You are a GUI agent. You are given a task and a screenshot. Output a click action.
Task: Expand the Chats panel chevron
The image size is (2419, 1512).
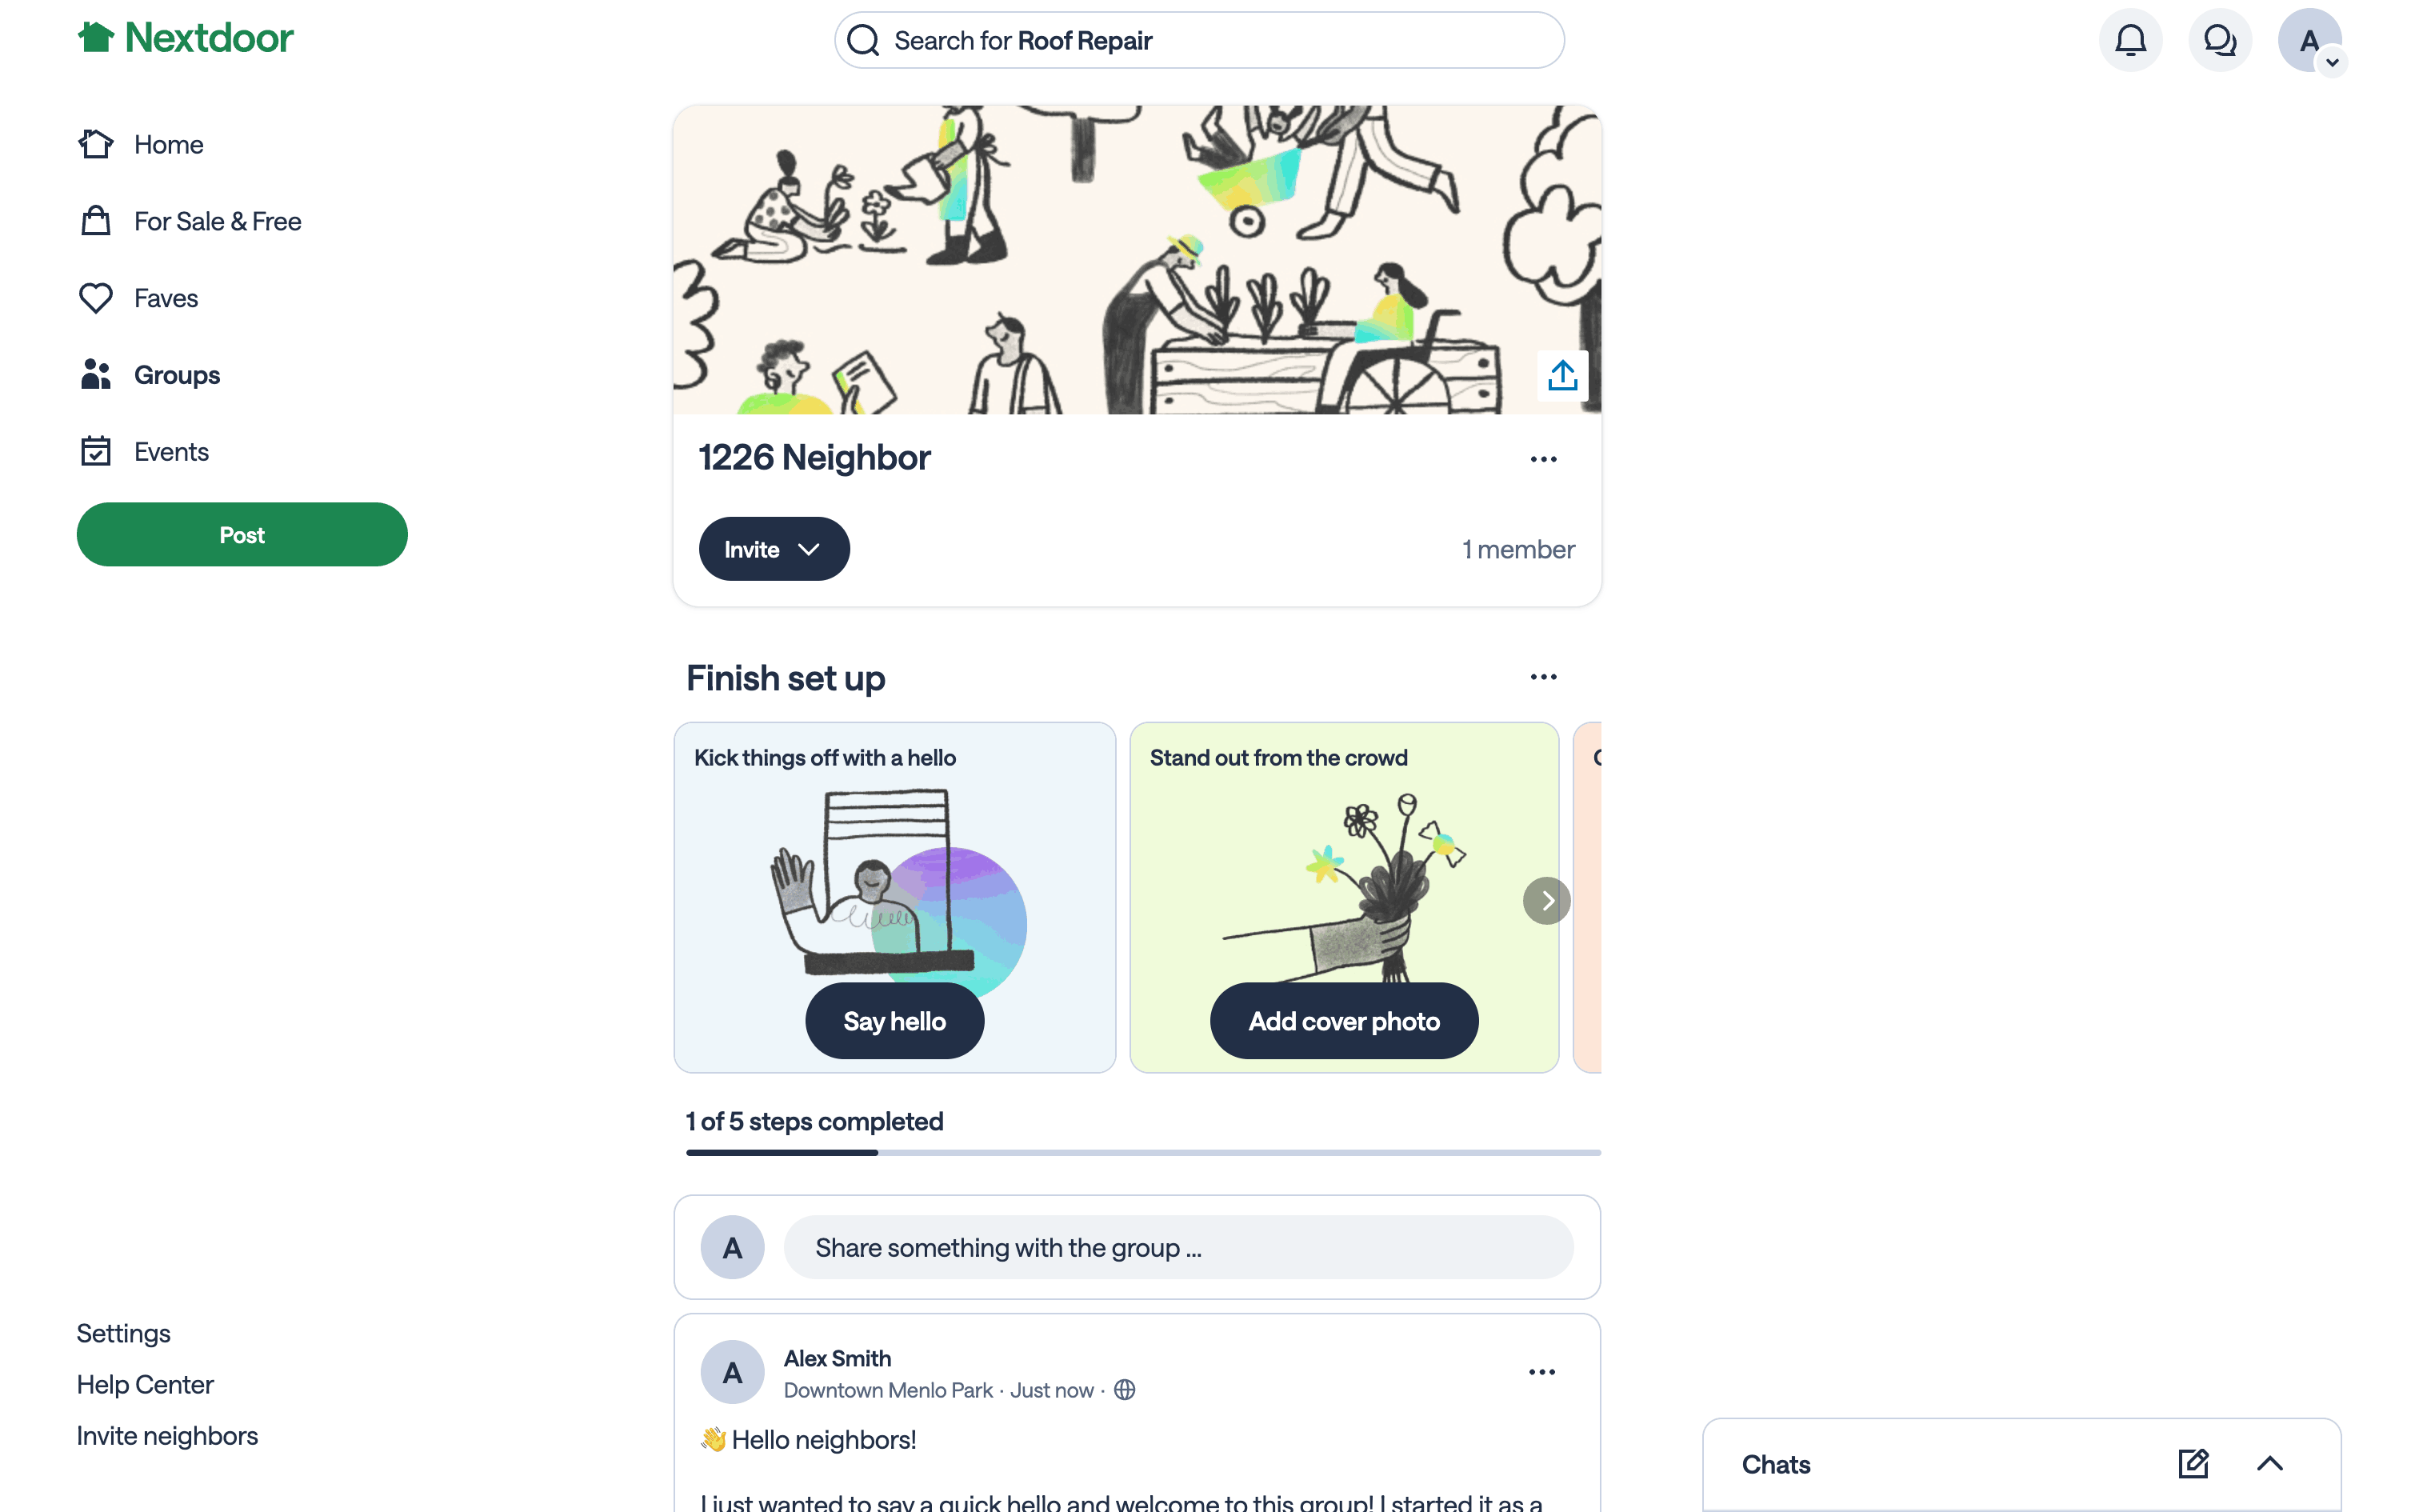(2270, 1464)
